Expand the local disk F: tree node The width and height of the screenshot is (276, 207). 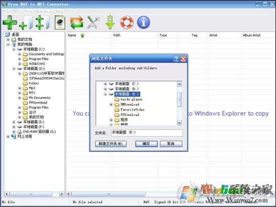tap(14, 127)
